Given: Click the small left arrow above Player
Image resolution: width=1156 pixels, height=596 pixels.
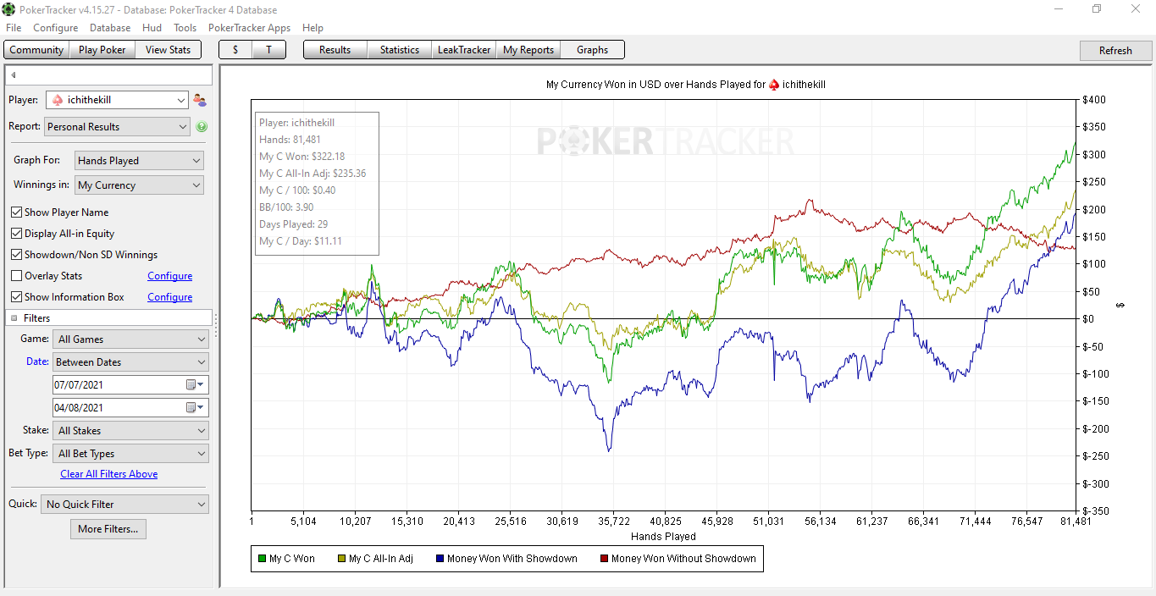Looking at the screenshot, I should coord(14,75).
